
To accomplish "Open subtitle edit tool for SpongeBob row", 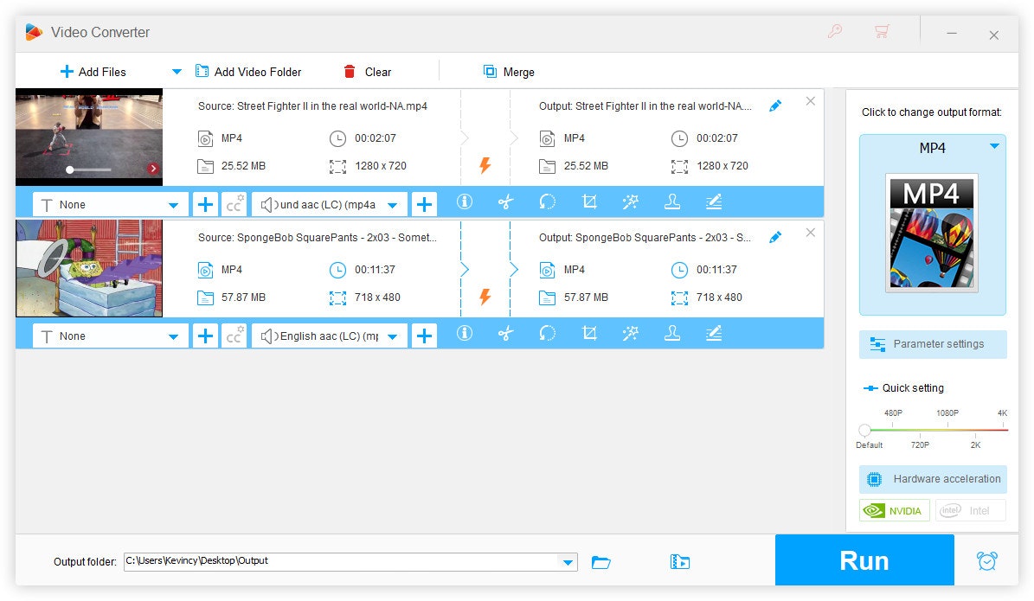I will [x=714, y=334].
